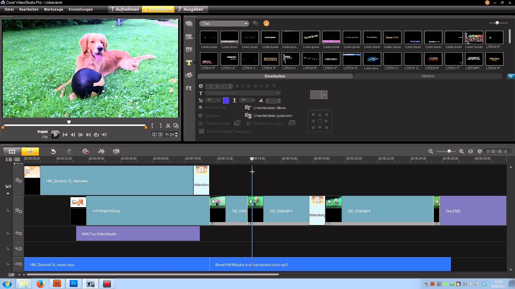
Task: Select Projekt playback mode
Action: pos(43,132)
